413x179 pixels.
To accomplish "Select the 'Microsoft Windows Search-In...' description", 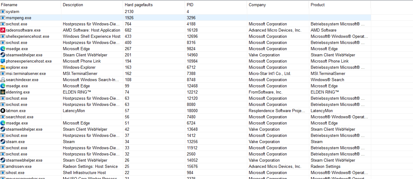I will (91, 80).
